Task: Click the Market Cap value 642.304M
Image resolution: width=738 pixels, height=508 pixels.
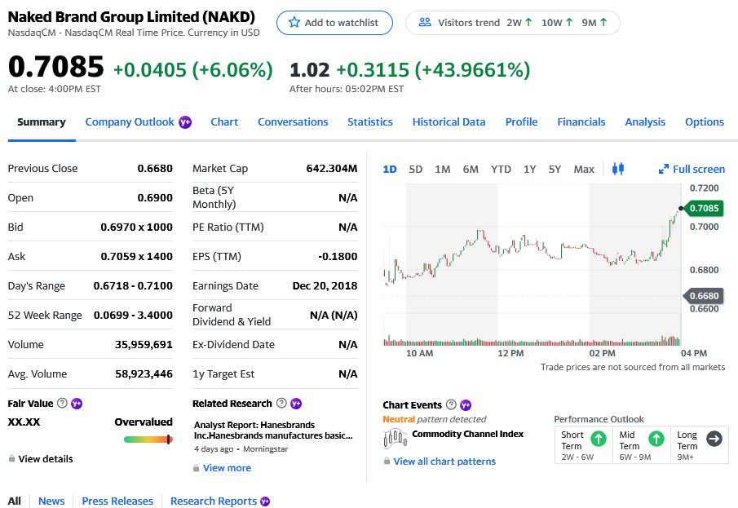Action: 332,168
